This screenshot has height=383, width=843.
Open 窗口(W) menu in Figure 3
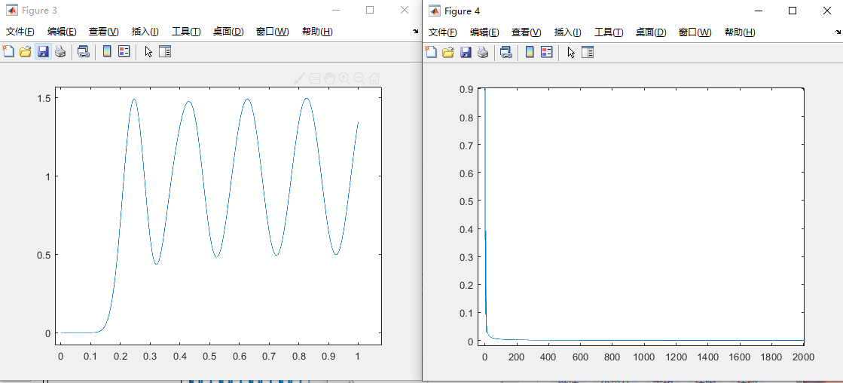coord(273,32)
